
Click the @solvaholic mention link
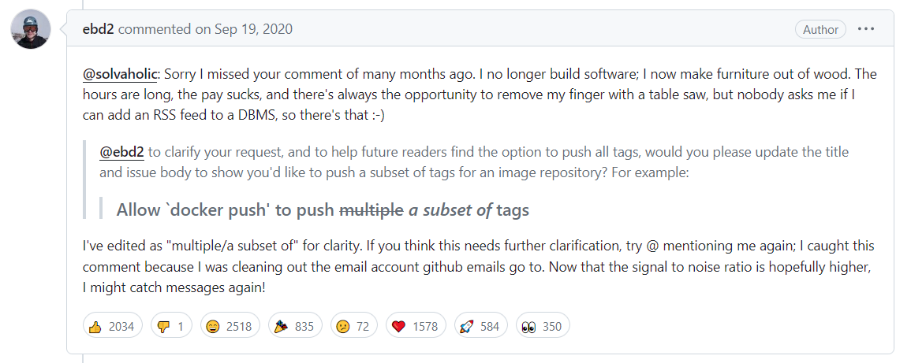click(120, 74)
